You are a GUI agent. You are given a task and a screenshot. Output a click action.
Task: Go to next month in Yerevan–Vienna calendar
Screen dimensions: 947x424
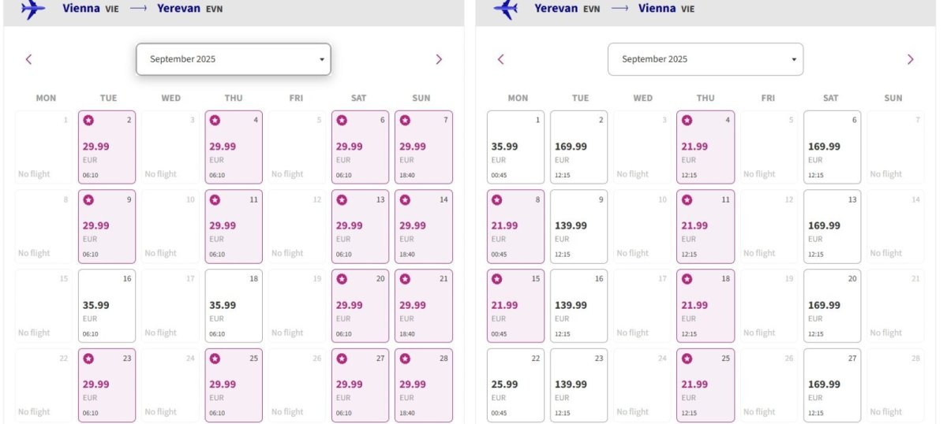click(910, 59)
